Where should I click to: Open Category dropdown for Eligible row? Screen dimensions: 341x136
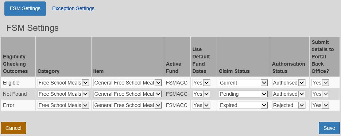pos(63,83)
